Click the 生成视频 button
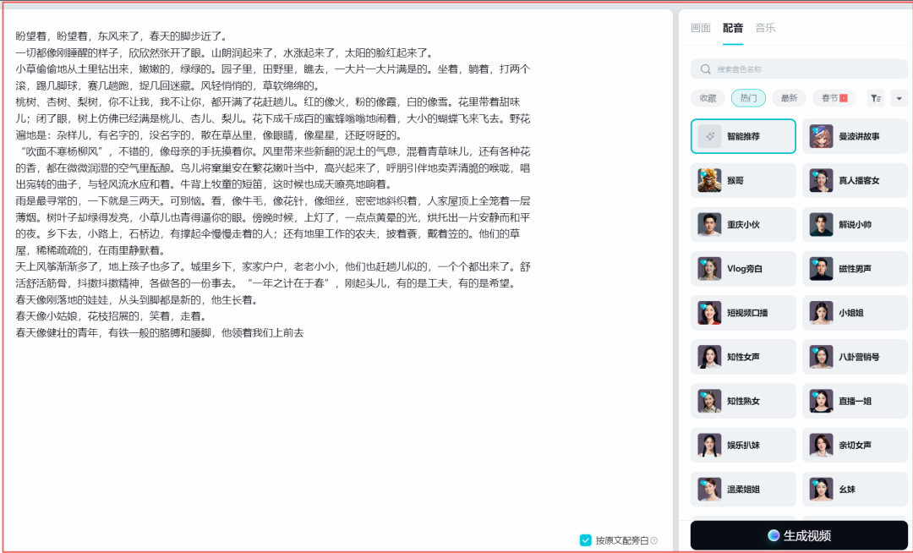 (799, 535)
